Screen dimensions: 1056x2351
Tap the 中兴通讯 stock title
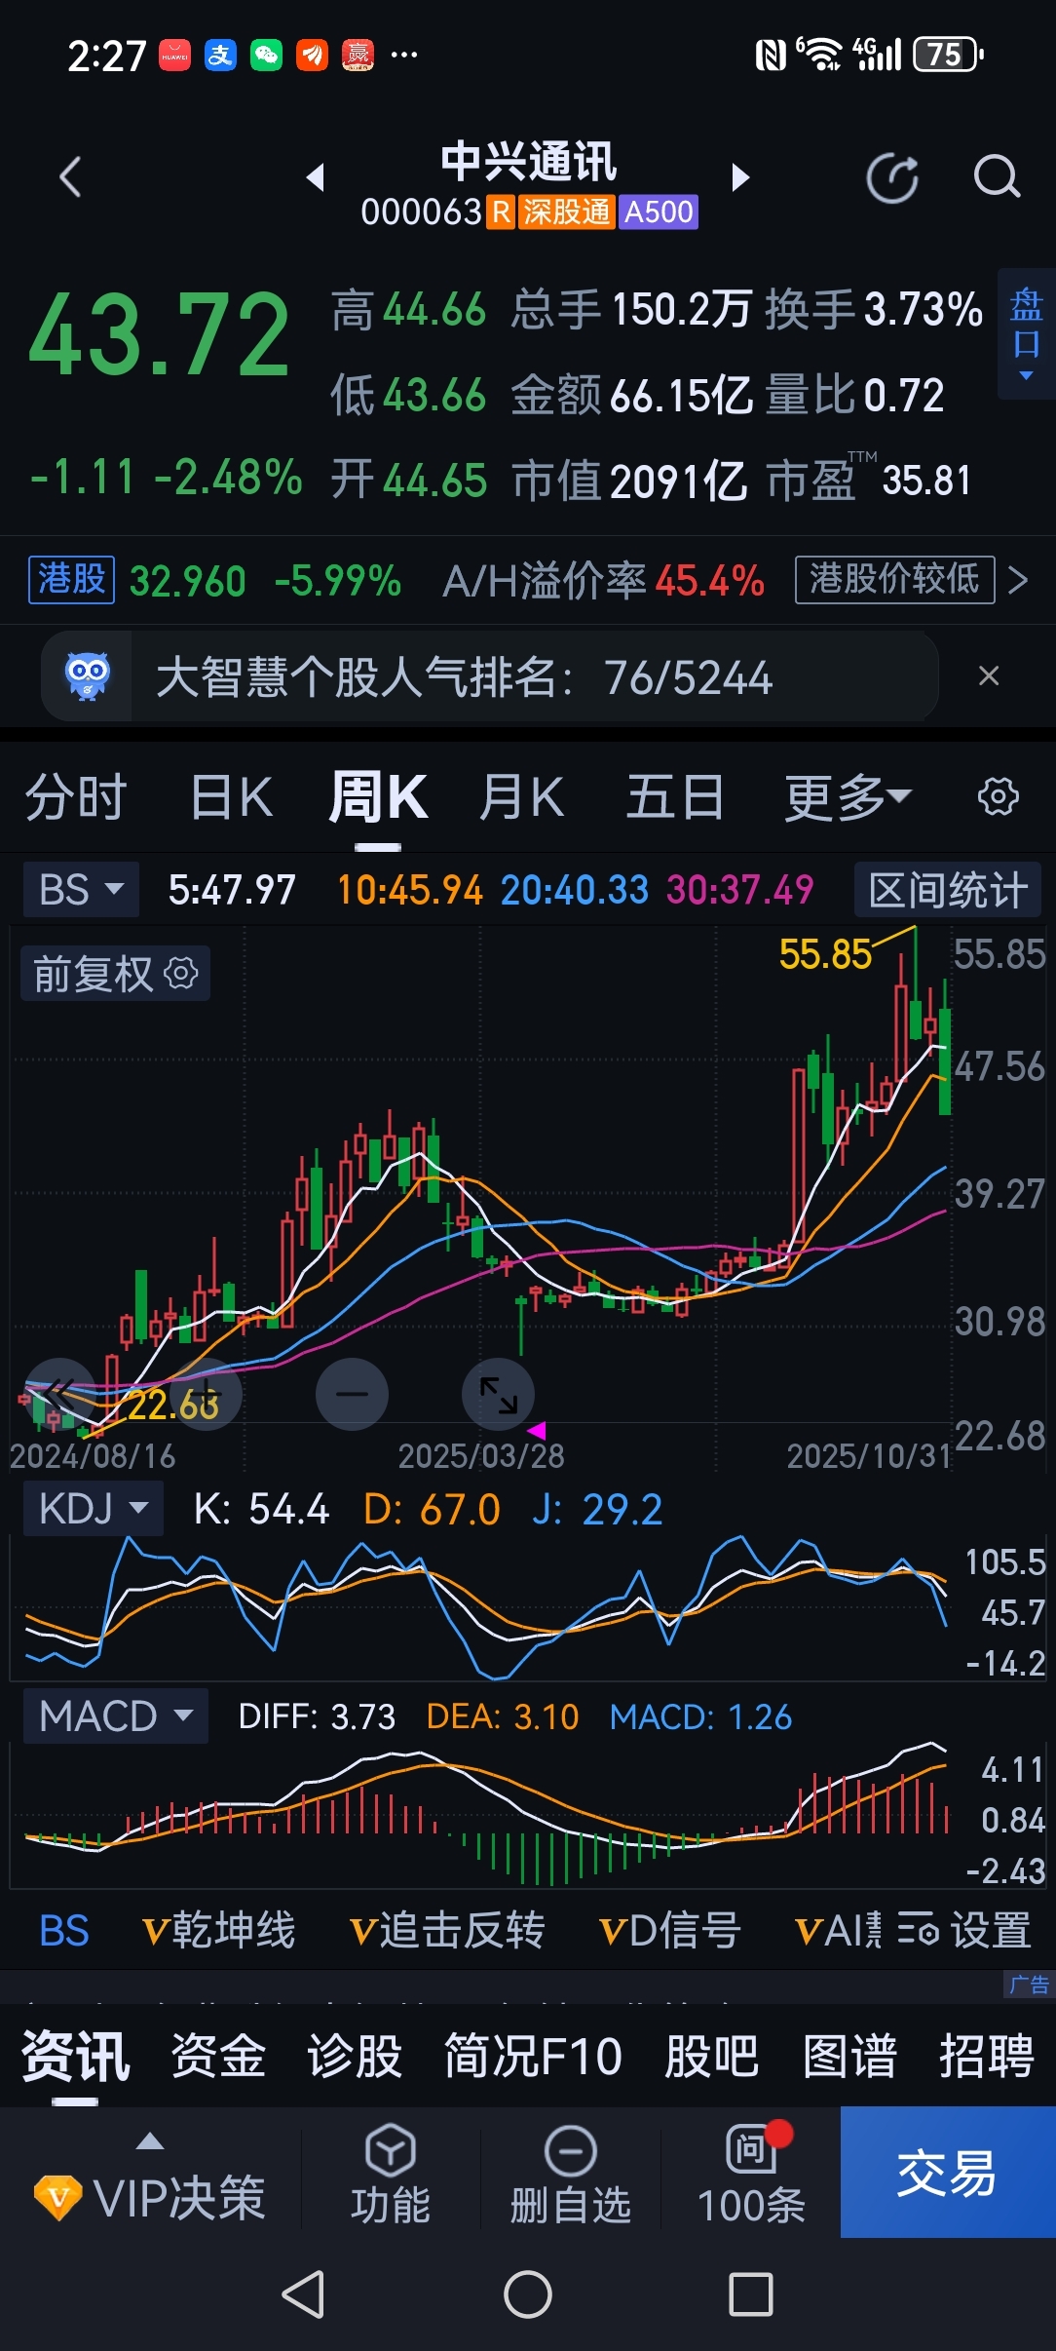tap(529, 162)
